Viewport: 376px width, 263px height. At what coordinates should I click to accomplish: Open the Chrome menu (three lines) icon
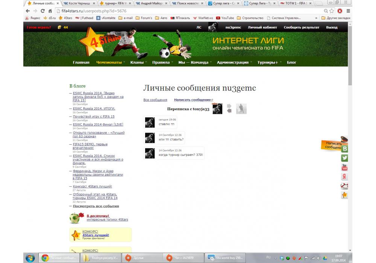coord(348,11)
